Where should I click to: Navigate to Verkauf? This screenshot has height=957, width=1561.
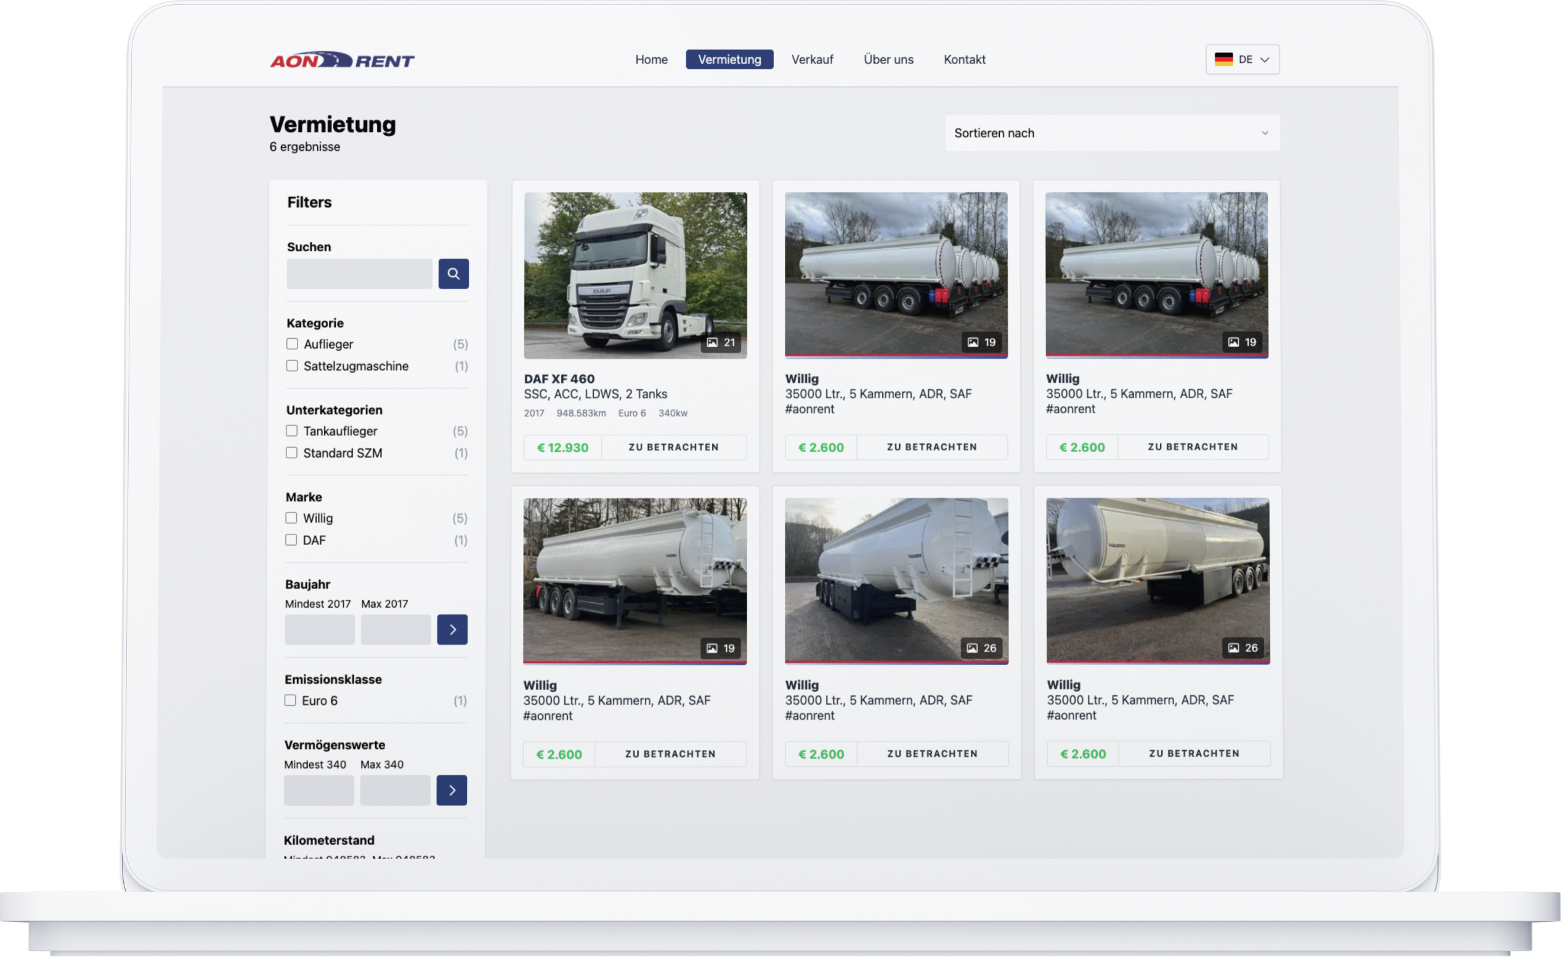click(x=812, y=60)
